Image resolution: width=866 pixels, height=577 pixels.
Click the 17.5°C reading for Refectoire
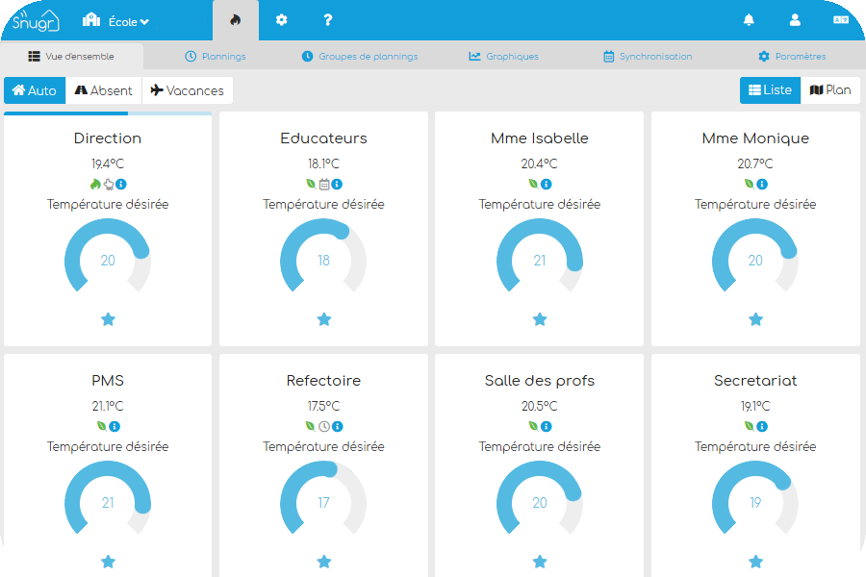click(x=323, y=406)
